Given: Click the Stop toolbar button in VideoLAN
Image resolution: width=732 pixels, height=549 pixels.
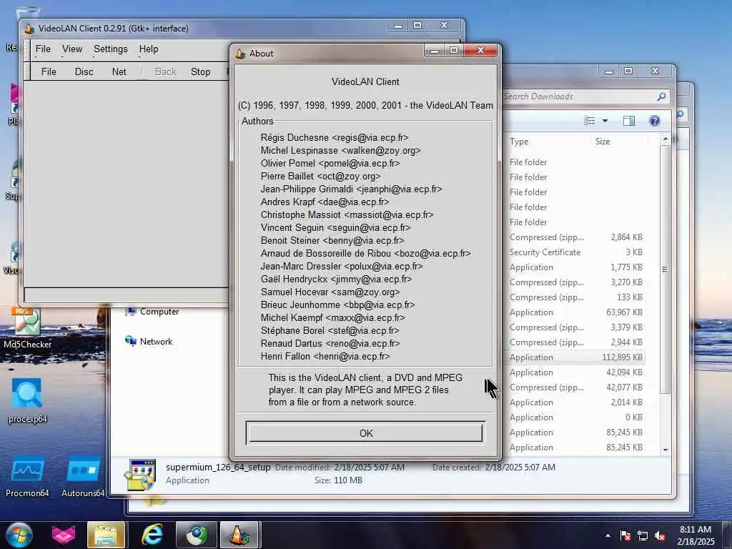Looking at the screenshot, I should pos(200,72).
